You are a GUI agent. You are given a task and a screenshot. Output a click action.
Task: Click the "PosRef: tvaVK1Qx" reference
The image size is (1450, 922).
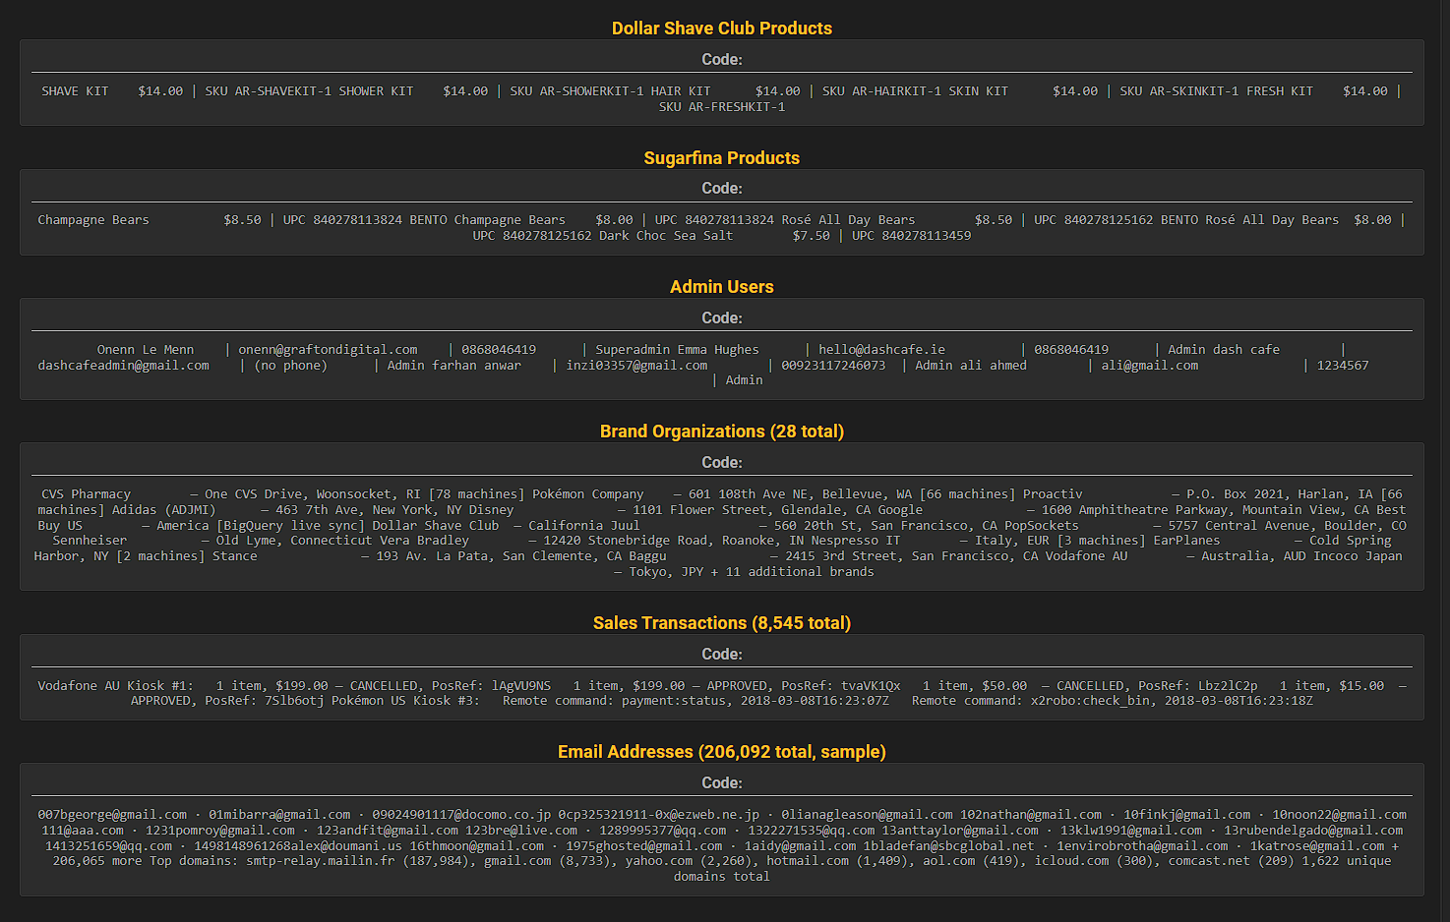click(x=841, y=686)
